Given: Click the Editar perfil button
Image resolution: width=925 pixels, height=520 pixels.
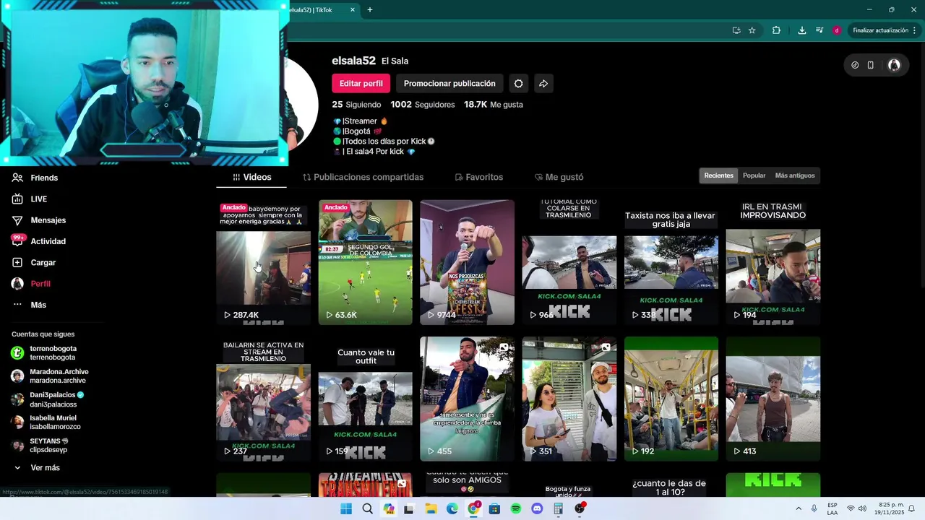Looking at the screenshot, I should point(361,84).
